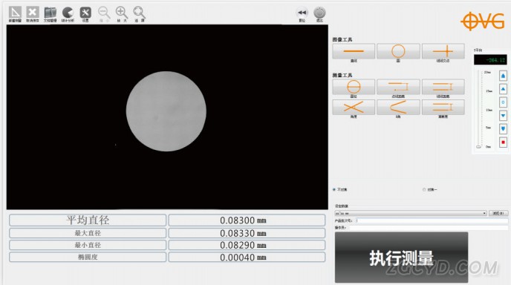Click the 0.00040 mm value

coord(243,258)
